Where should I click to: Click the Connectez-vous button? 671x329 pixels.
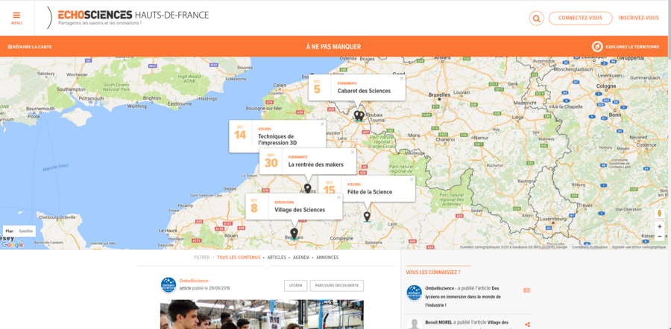(x=580, y=19)
